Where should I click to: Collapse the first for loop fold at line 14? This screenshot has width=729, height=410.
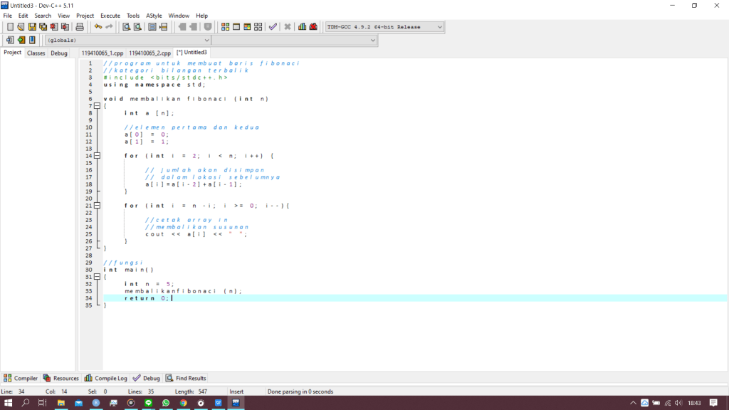(x=98, y=156)
